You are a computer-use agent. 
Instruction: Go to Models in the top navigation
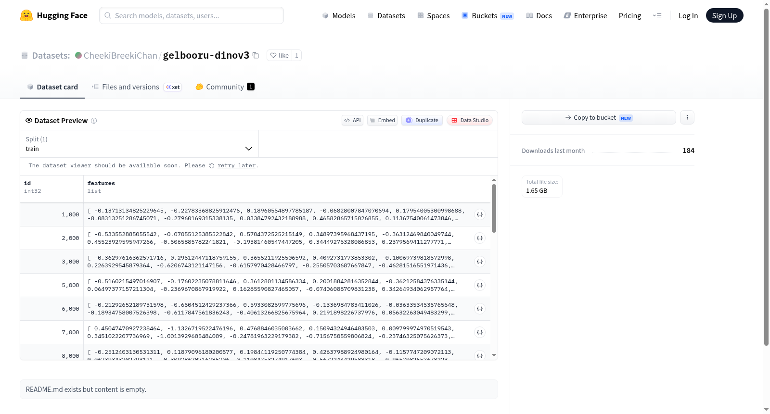339,15
